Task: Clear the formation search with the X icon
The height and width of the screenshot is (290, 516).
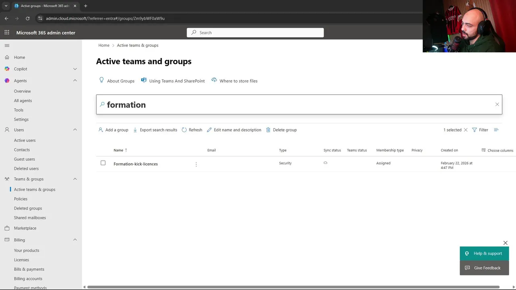Action: (x=497, y=104)
